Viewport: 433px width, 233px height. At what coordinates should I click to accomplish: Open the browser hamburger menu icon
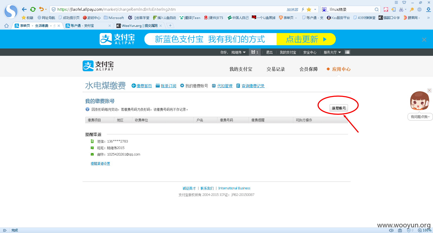click(396, 2)
